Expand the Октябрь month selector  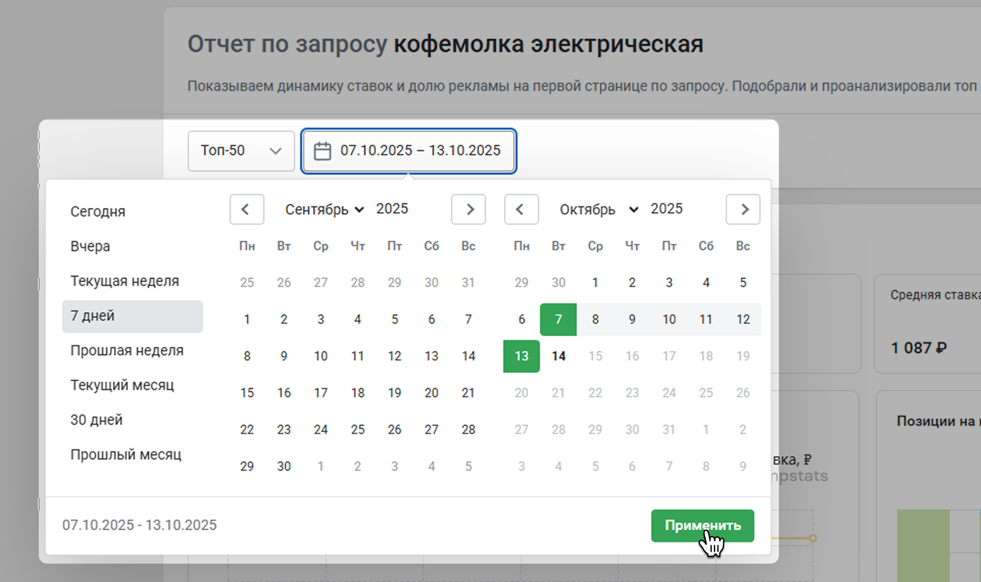(x=599, y=209)
